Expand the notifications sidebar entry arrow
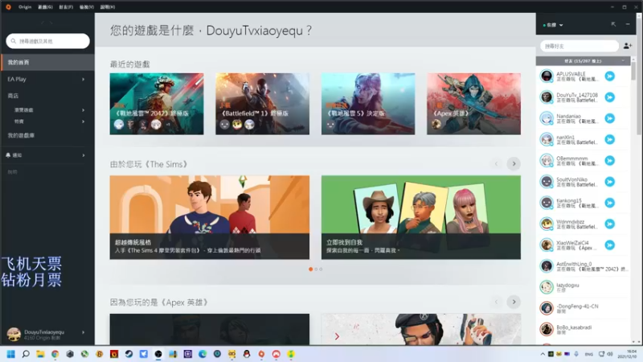This screenshot has width=643, height=362. (x=84, y=155)
